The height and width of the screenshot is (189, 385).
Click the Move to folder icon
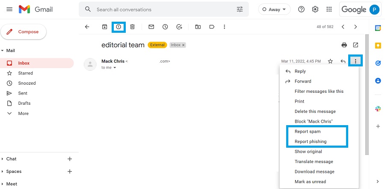(198, 27)
